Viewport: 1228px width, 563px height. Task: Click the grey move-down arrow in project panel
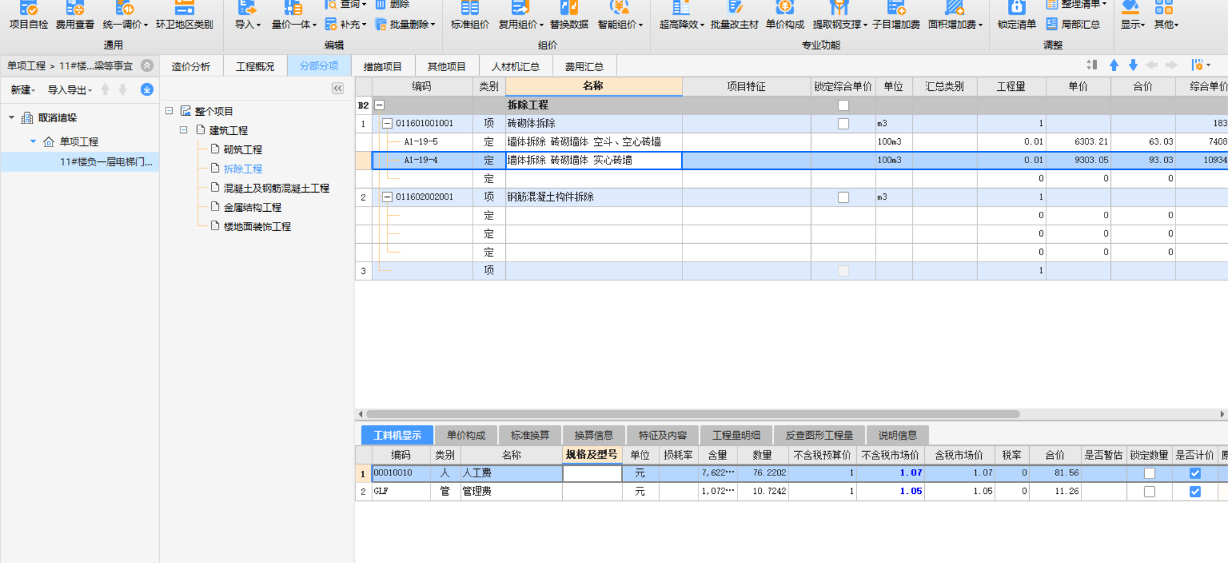click(123, 90)
